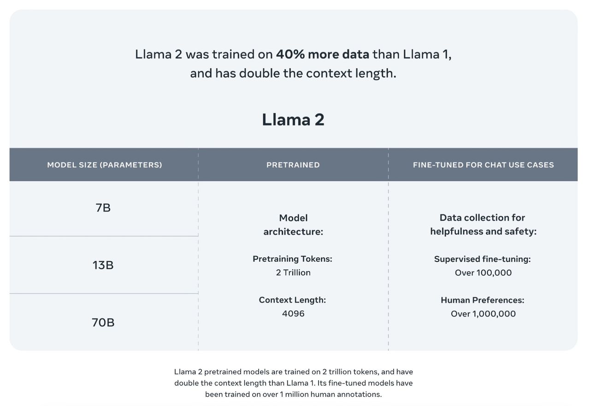
Task: Click the caption paragraph below the table
Action: point(294,383)
